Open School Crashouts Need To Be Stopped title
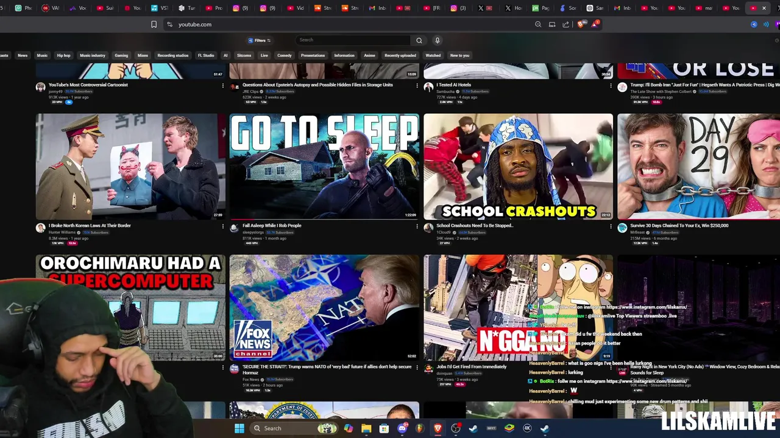Viewport: 780px width, 438px height. [x=475, y=226]
